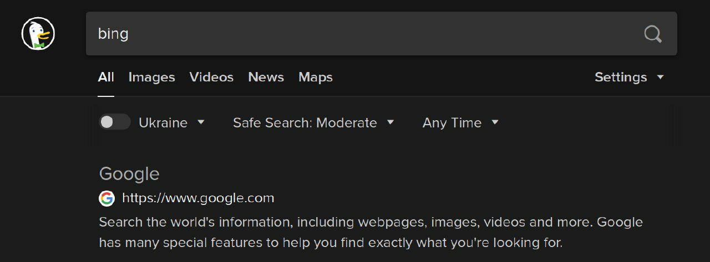This screenshot has width=710, height=262.
Task: Toggle the Ukraine region switch
Action: pyautogui.click(x=114, y=122)
